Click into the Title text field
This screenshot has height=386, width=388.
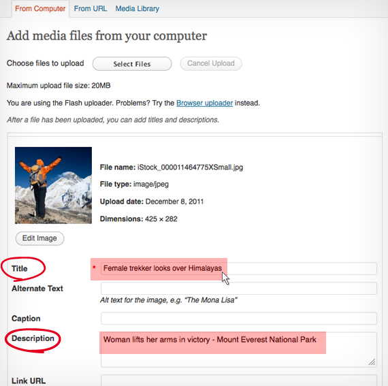point(239,268)
